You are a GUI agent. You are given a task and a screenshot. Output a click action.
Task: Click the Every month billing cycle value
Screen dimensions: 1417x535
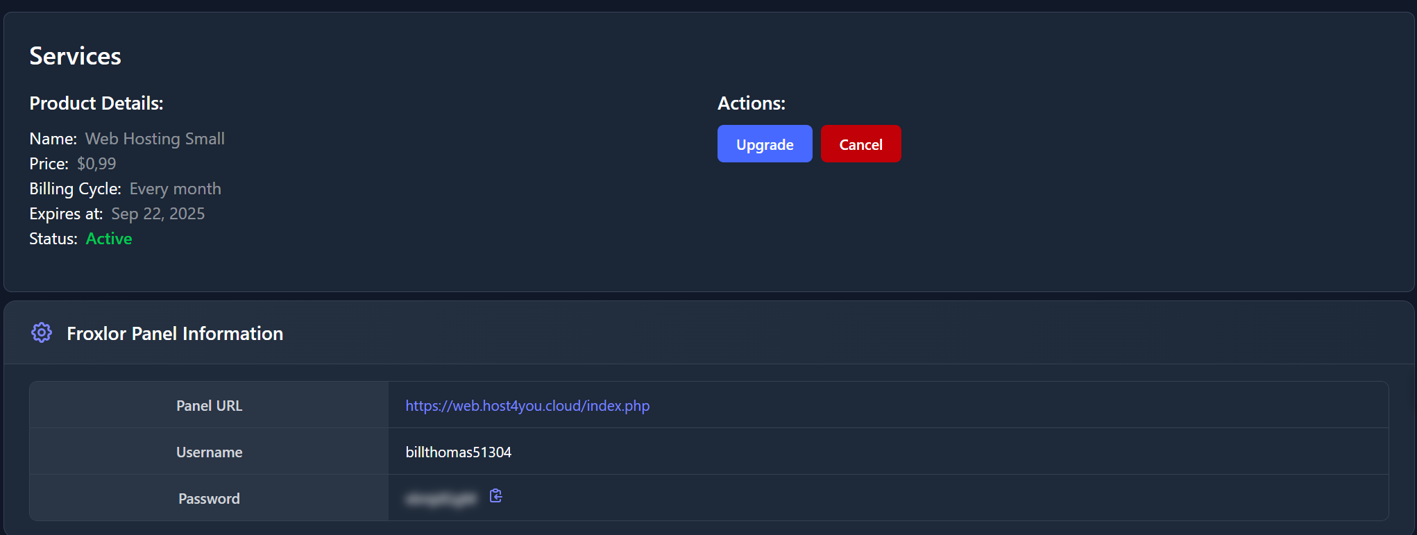tap(175, 189)
